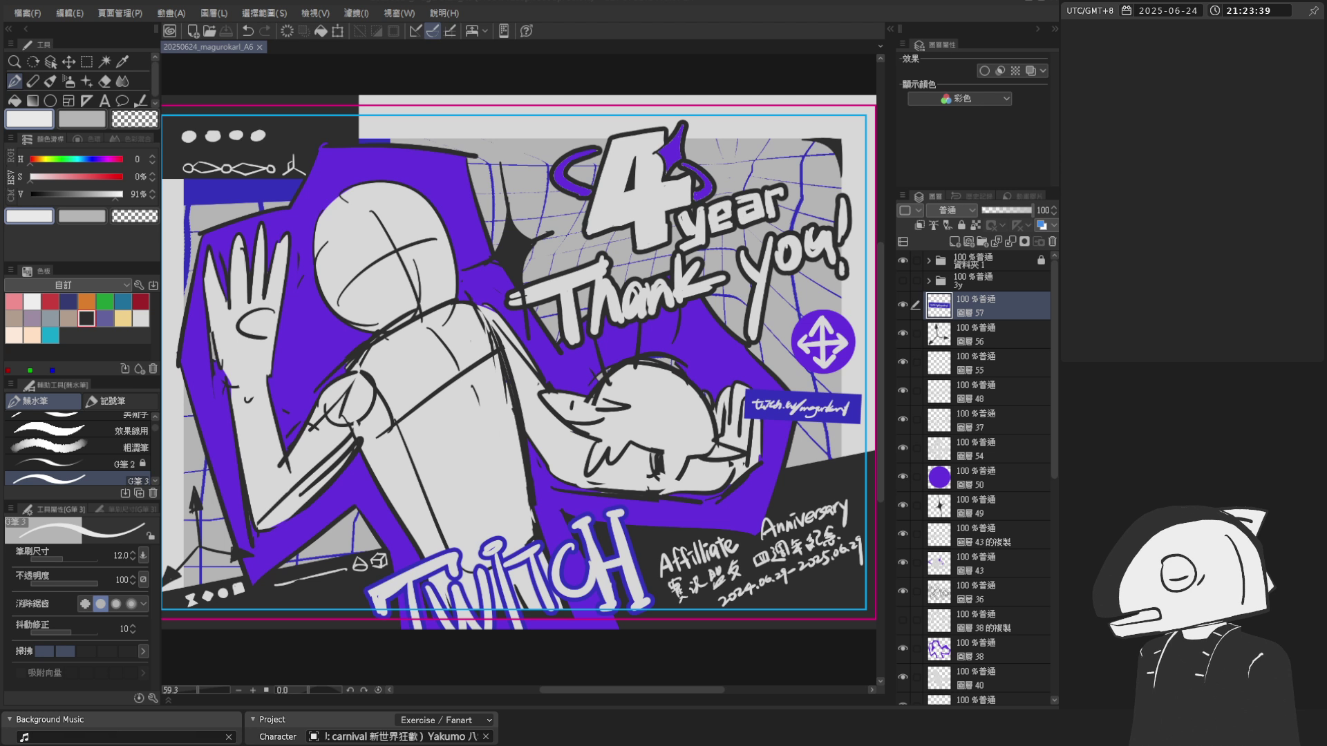The image size is (1327, 746).
Task: Select the Zoom magnifier tool
Action: pyautogui.click(x=15, y=61)
